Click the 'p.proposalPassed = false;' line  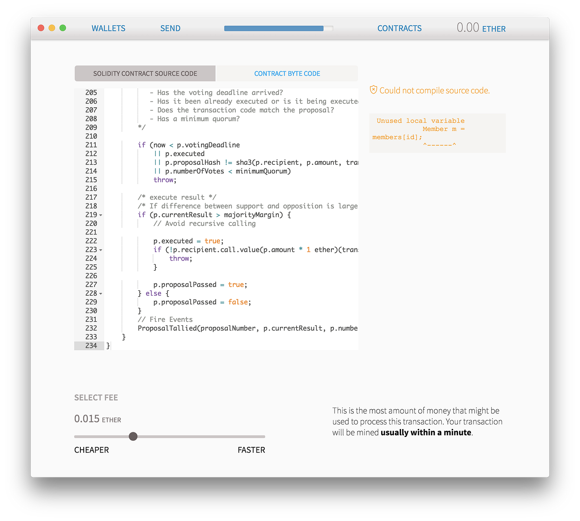pyautogui.click(x=202, y=302)
